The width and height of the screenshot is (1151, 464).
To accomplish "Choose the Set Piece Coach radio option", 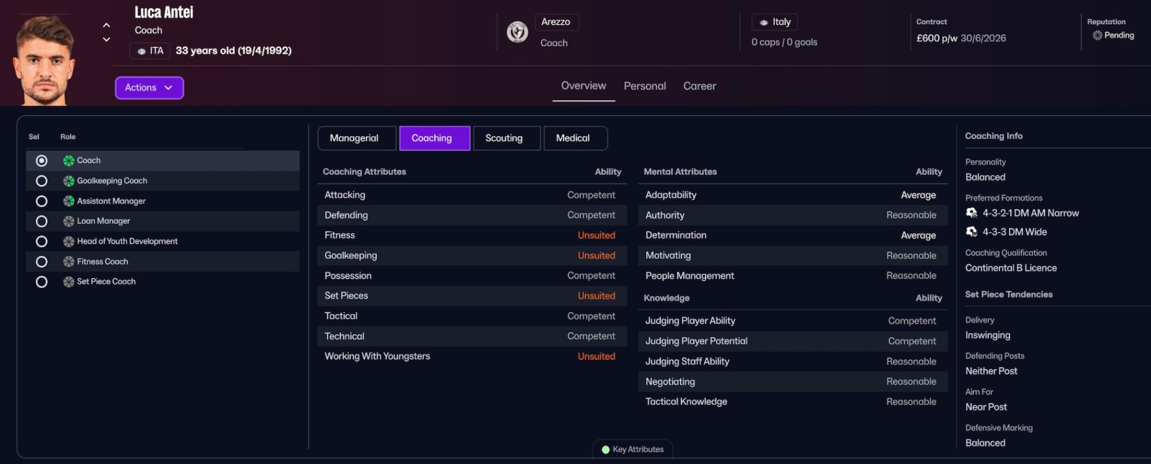I will coord(41,282).
